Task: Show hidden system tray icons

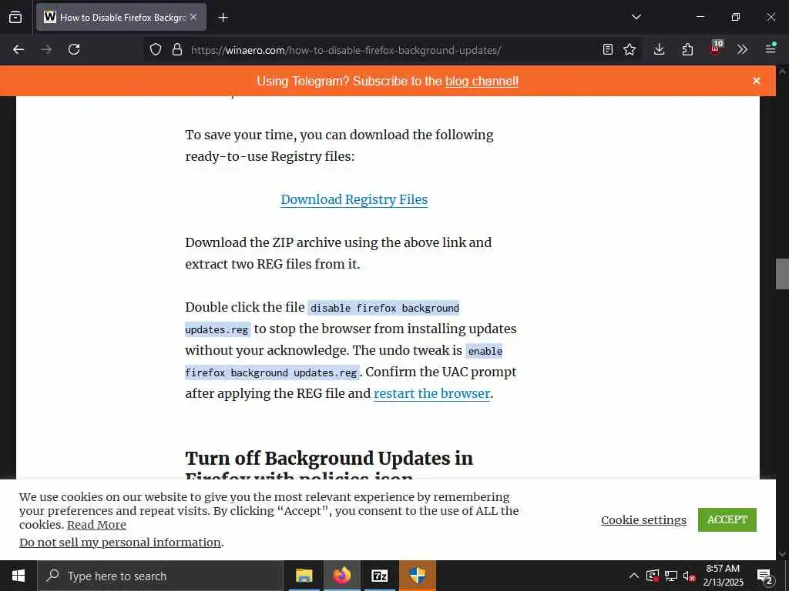Action: tap(634, 576)
